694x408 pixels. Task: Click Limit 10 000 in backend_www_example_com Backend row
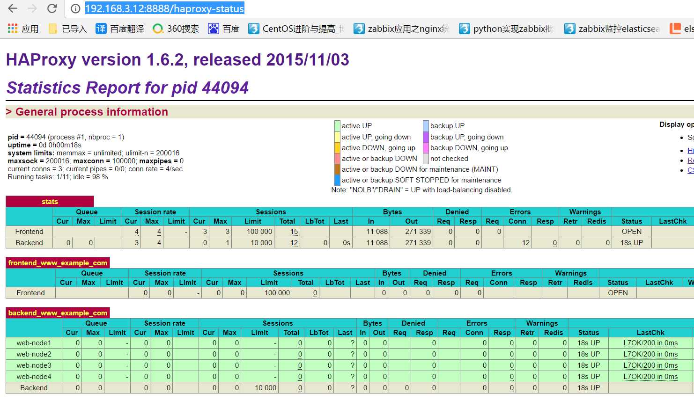266,388
